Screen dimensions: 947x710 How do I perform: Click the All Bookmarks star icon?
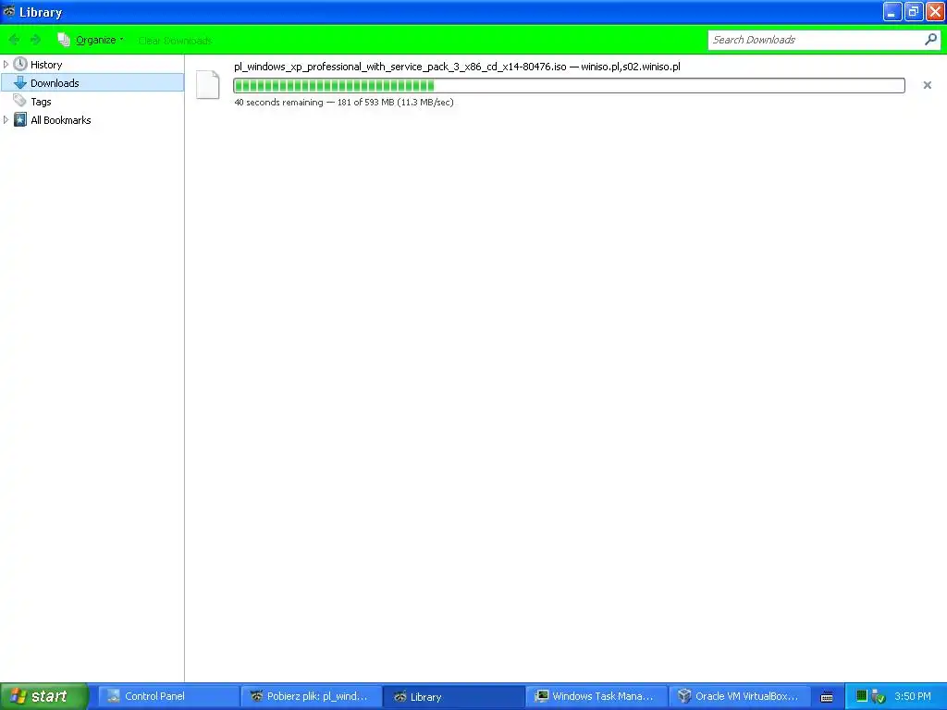click(20, 119)
